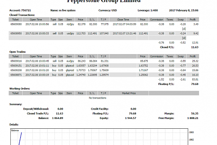Screen dimensions: 217x145
Task: Click the profit value 25.32
Action: [x=195, y=61]
